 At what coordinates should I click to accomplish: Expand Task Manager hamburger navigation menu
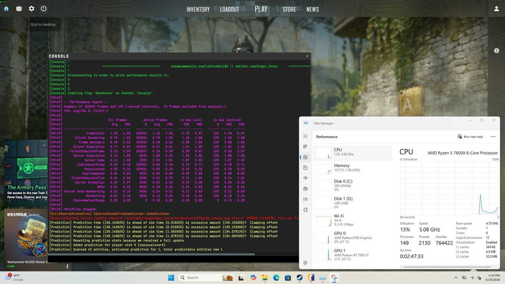(x=306, y=136)
